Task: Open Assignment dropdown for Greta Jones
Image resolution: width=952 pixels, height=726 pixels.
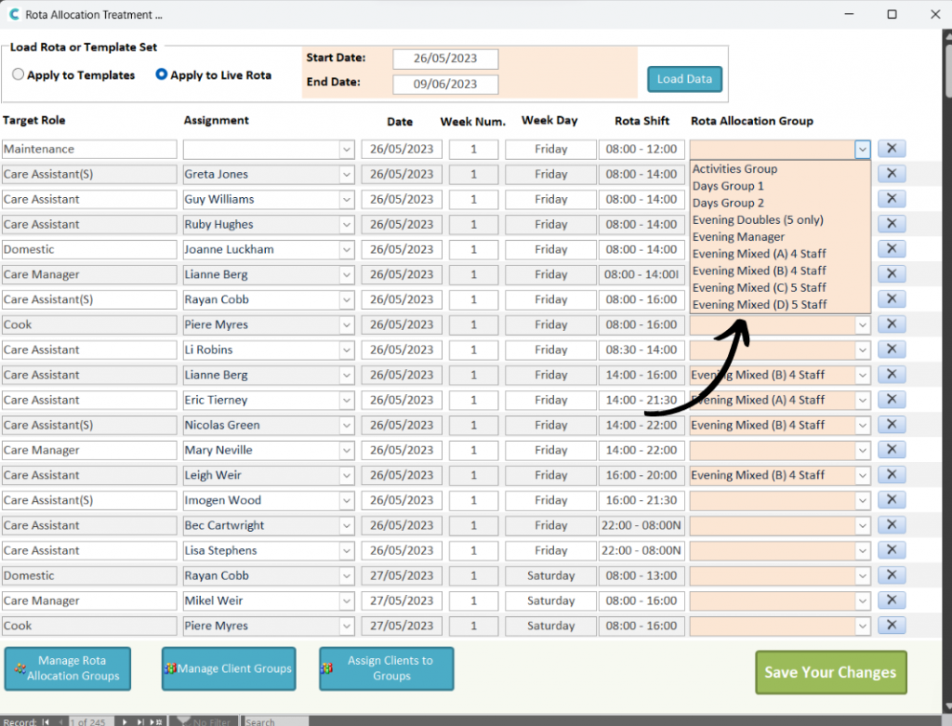Action: point(347,174)
